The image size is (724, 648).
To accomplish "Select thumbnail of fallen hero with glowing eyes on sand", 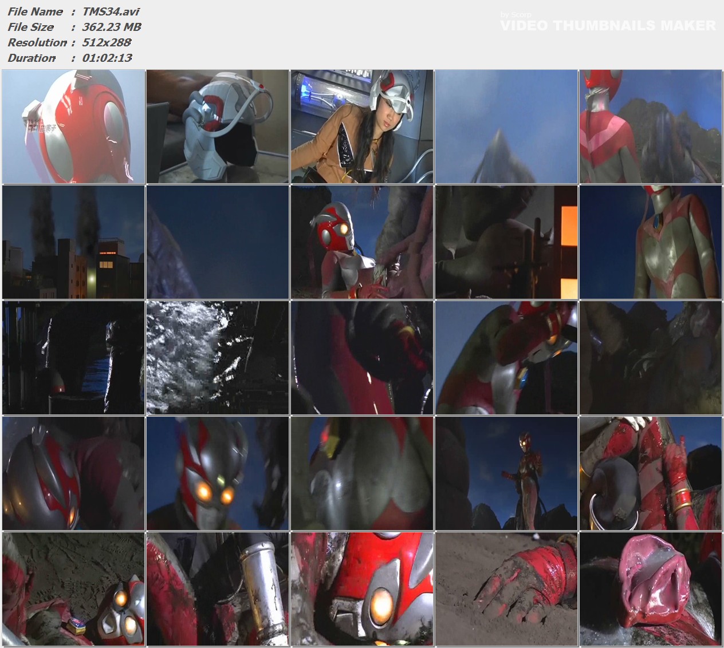I will (73, 589).
